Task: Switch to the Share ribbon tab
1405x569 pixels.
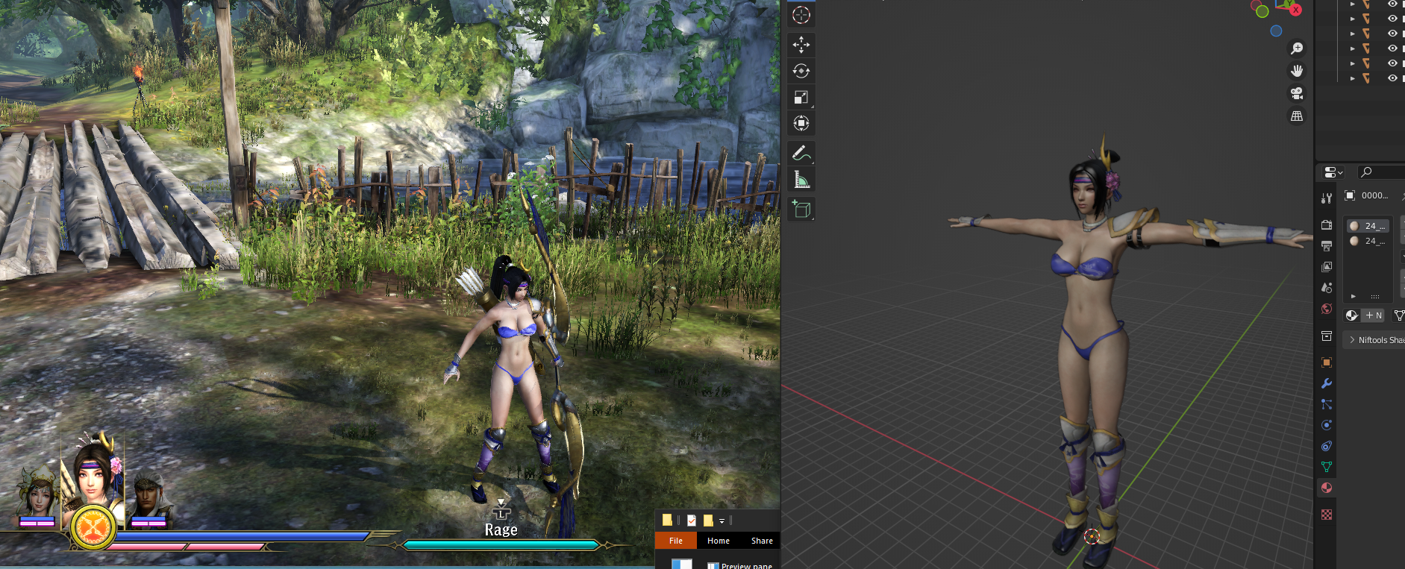Action: coord(762,541)
